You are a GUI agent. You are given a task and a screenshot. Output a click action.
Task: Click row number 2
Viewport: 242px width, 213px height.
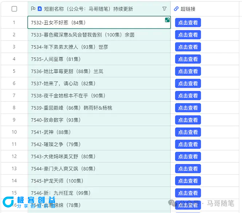tap(14, 35)
